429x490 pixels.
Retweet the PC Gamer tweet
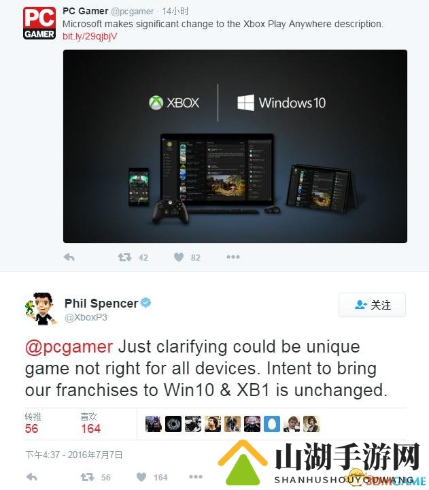124,257
